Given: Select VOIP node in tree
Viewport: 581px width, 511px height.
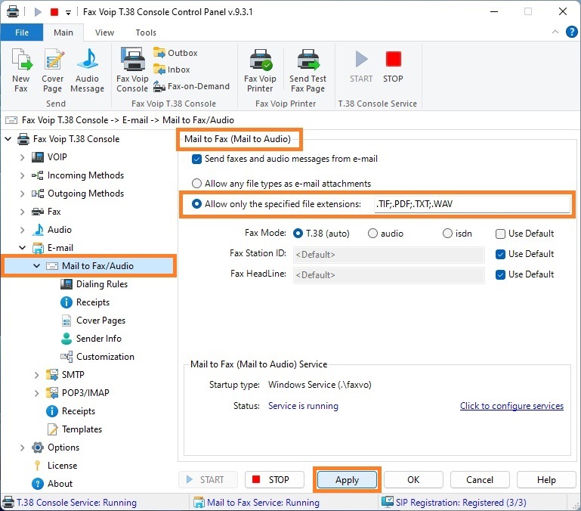Looking at the screenshot, I should coord(57,157).
